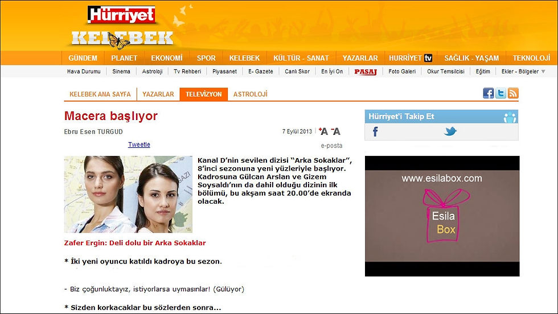Open the PASAJ link

pyautogui.click(x=366, y=72)
